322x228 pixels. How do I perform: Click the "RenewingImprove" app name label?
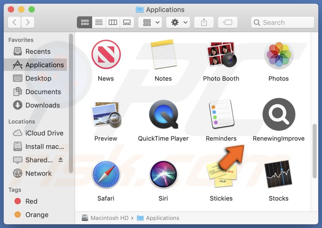point(279,138)
